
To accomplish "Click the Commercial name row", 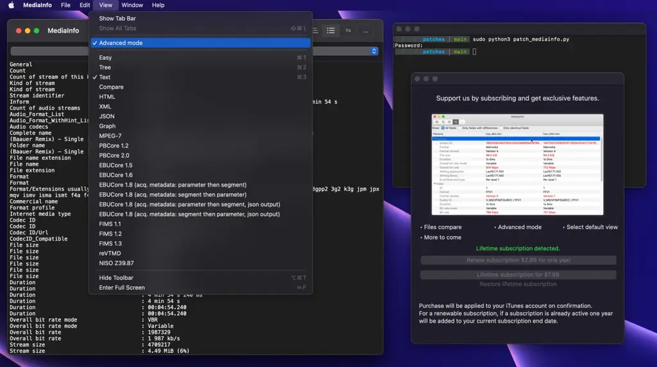I will click(x=33, y=201).
